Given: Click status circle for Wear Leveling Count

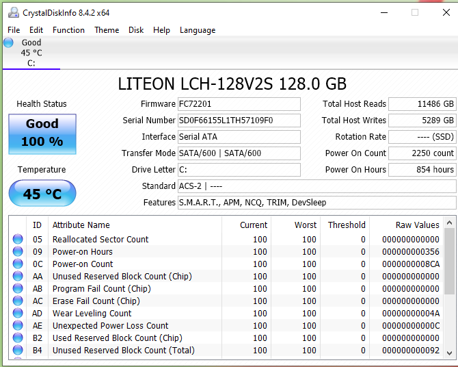Looking at the screenshot, I should (18, 313).
